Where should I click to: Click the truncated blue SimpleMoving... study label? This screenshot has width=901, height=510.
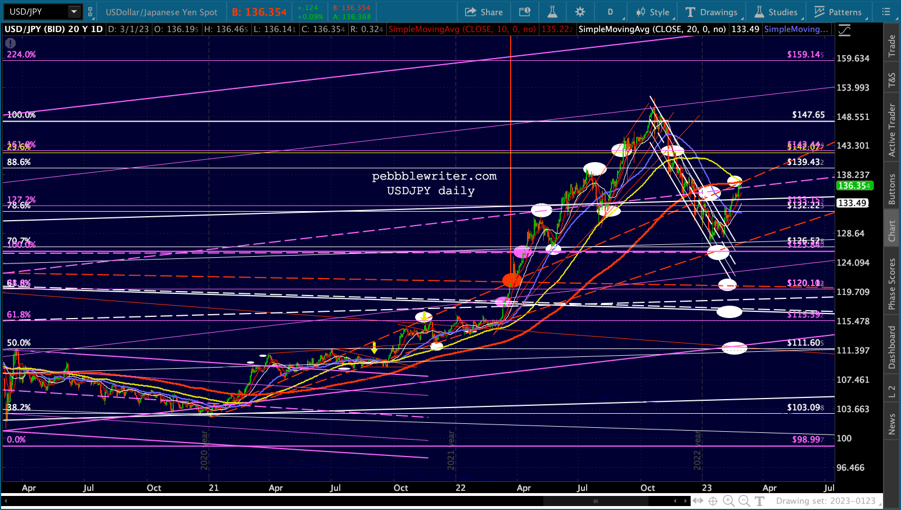pos(796,29)
